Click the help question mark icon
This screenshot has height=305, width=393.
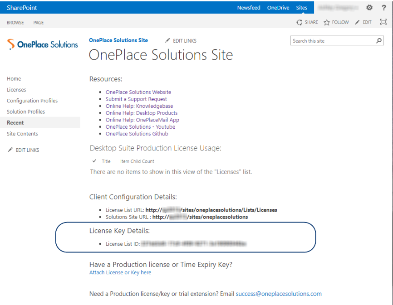(383, 8)
